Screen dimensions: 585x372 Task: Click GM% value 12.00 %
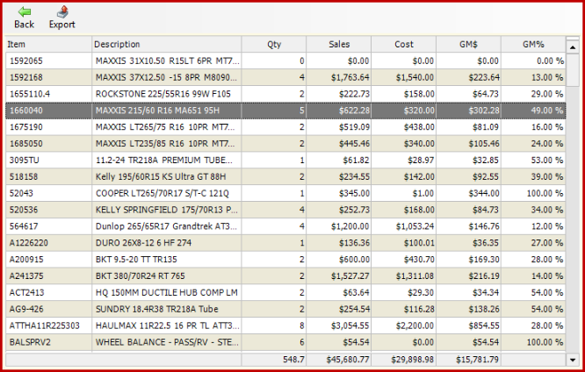(547, 226)
